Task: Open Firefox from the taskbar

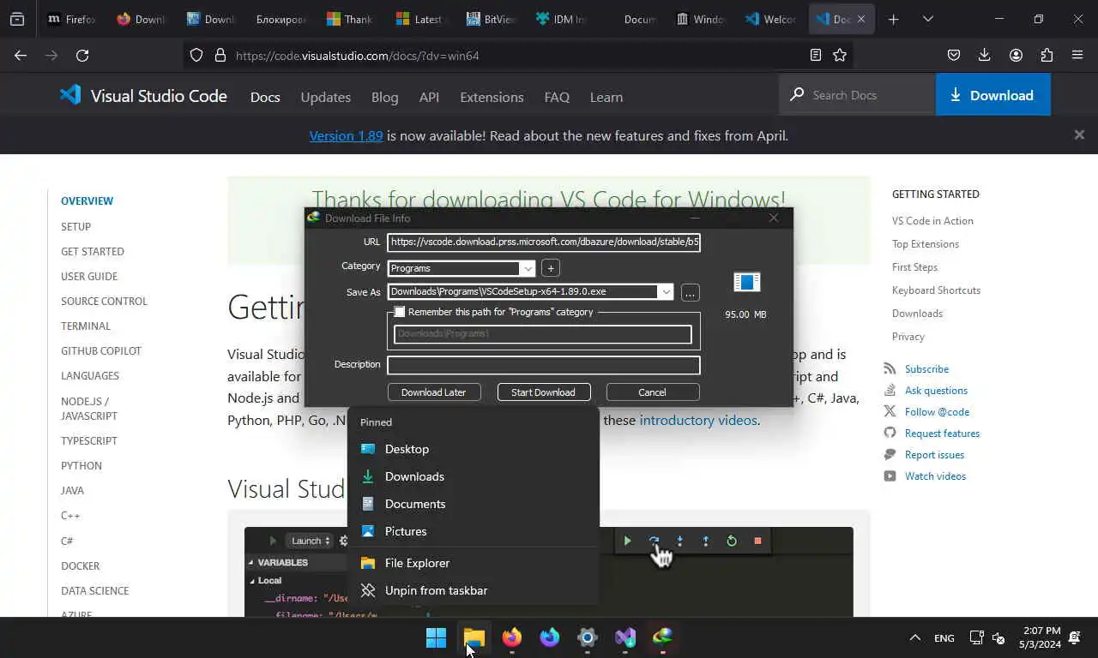Action: (x=512, y=637)
